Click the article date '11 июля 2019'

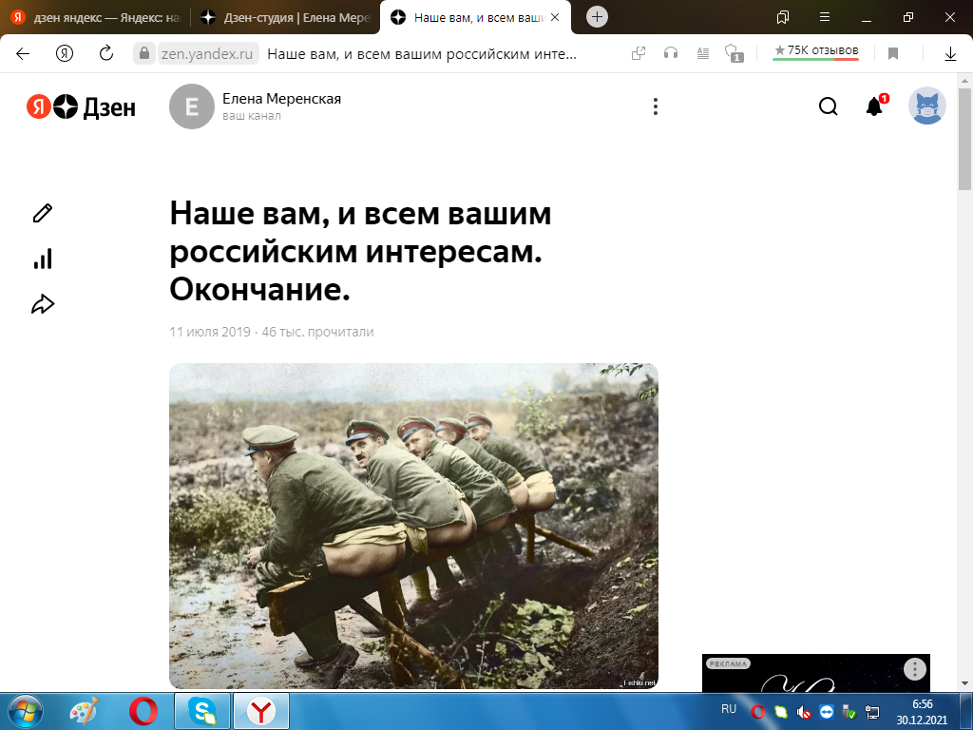coord(210,332)
